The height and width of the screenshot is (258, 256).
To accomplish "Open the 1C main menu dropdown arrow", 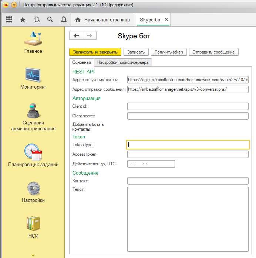I will 14,5.
